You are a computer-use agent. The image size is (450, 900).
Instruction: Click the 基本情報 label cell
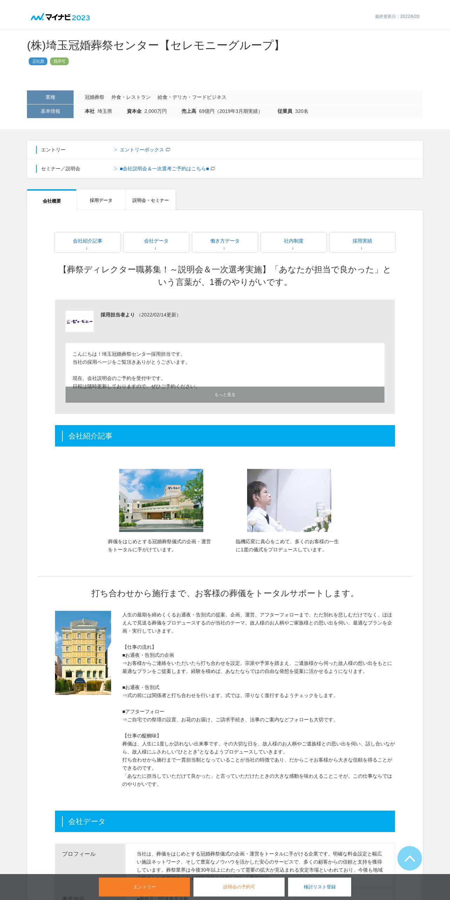tap(50, 111)
